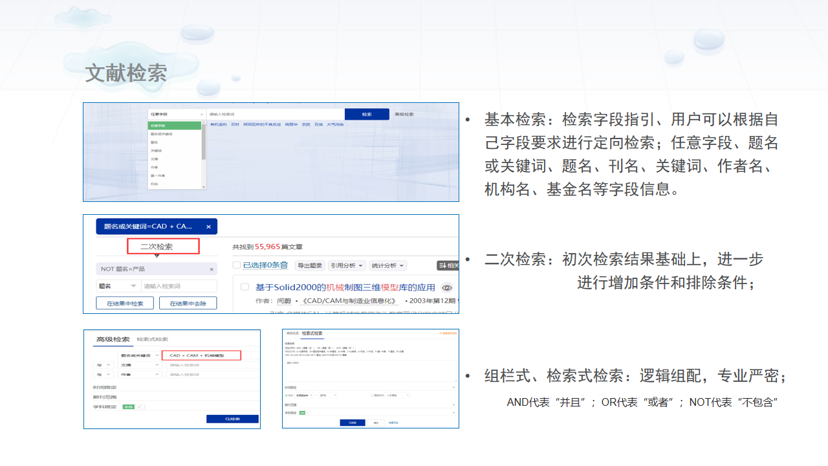Close the 题名或关键词=CAD search tag
Screen dimensions: 828x466
click(208, 227)
